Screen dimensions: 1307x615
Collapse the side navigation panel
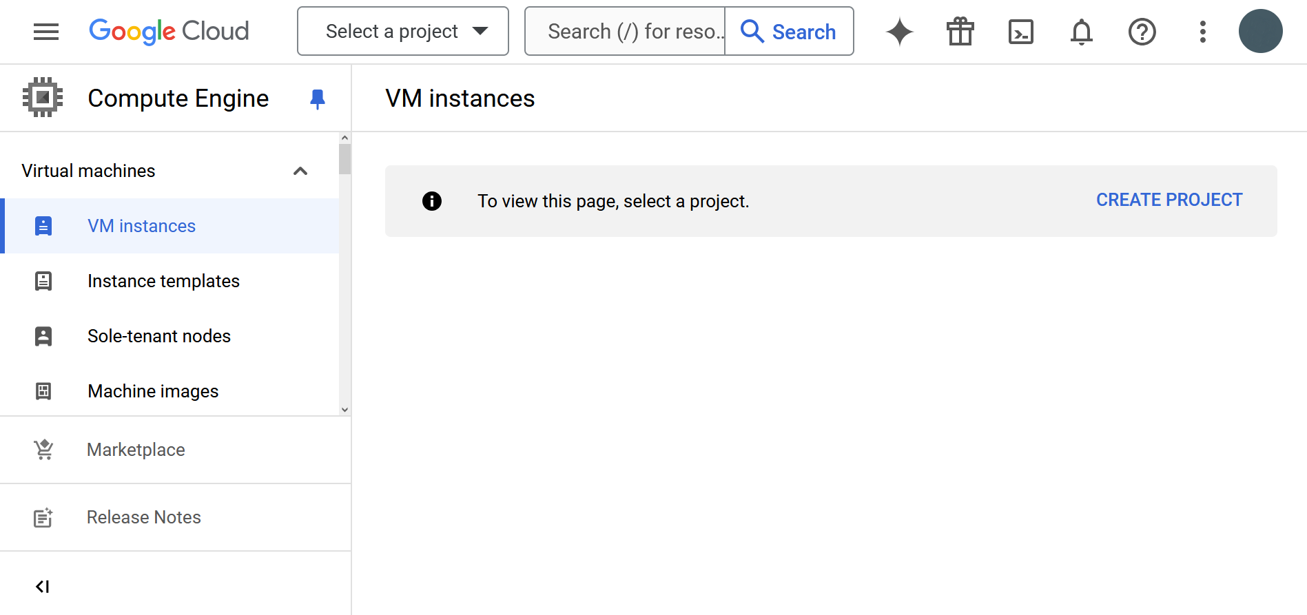(x=43, y=587)
